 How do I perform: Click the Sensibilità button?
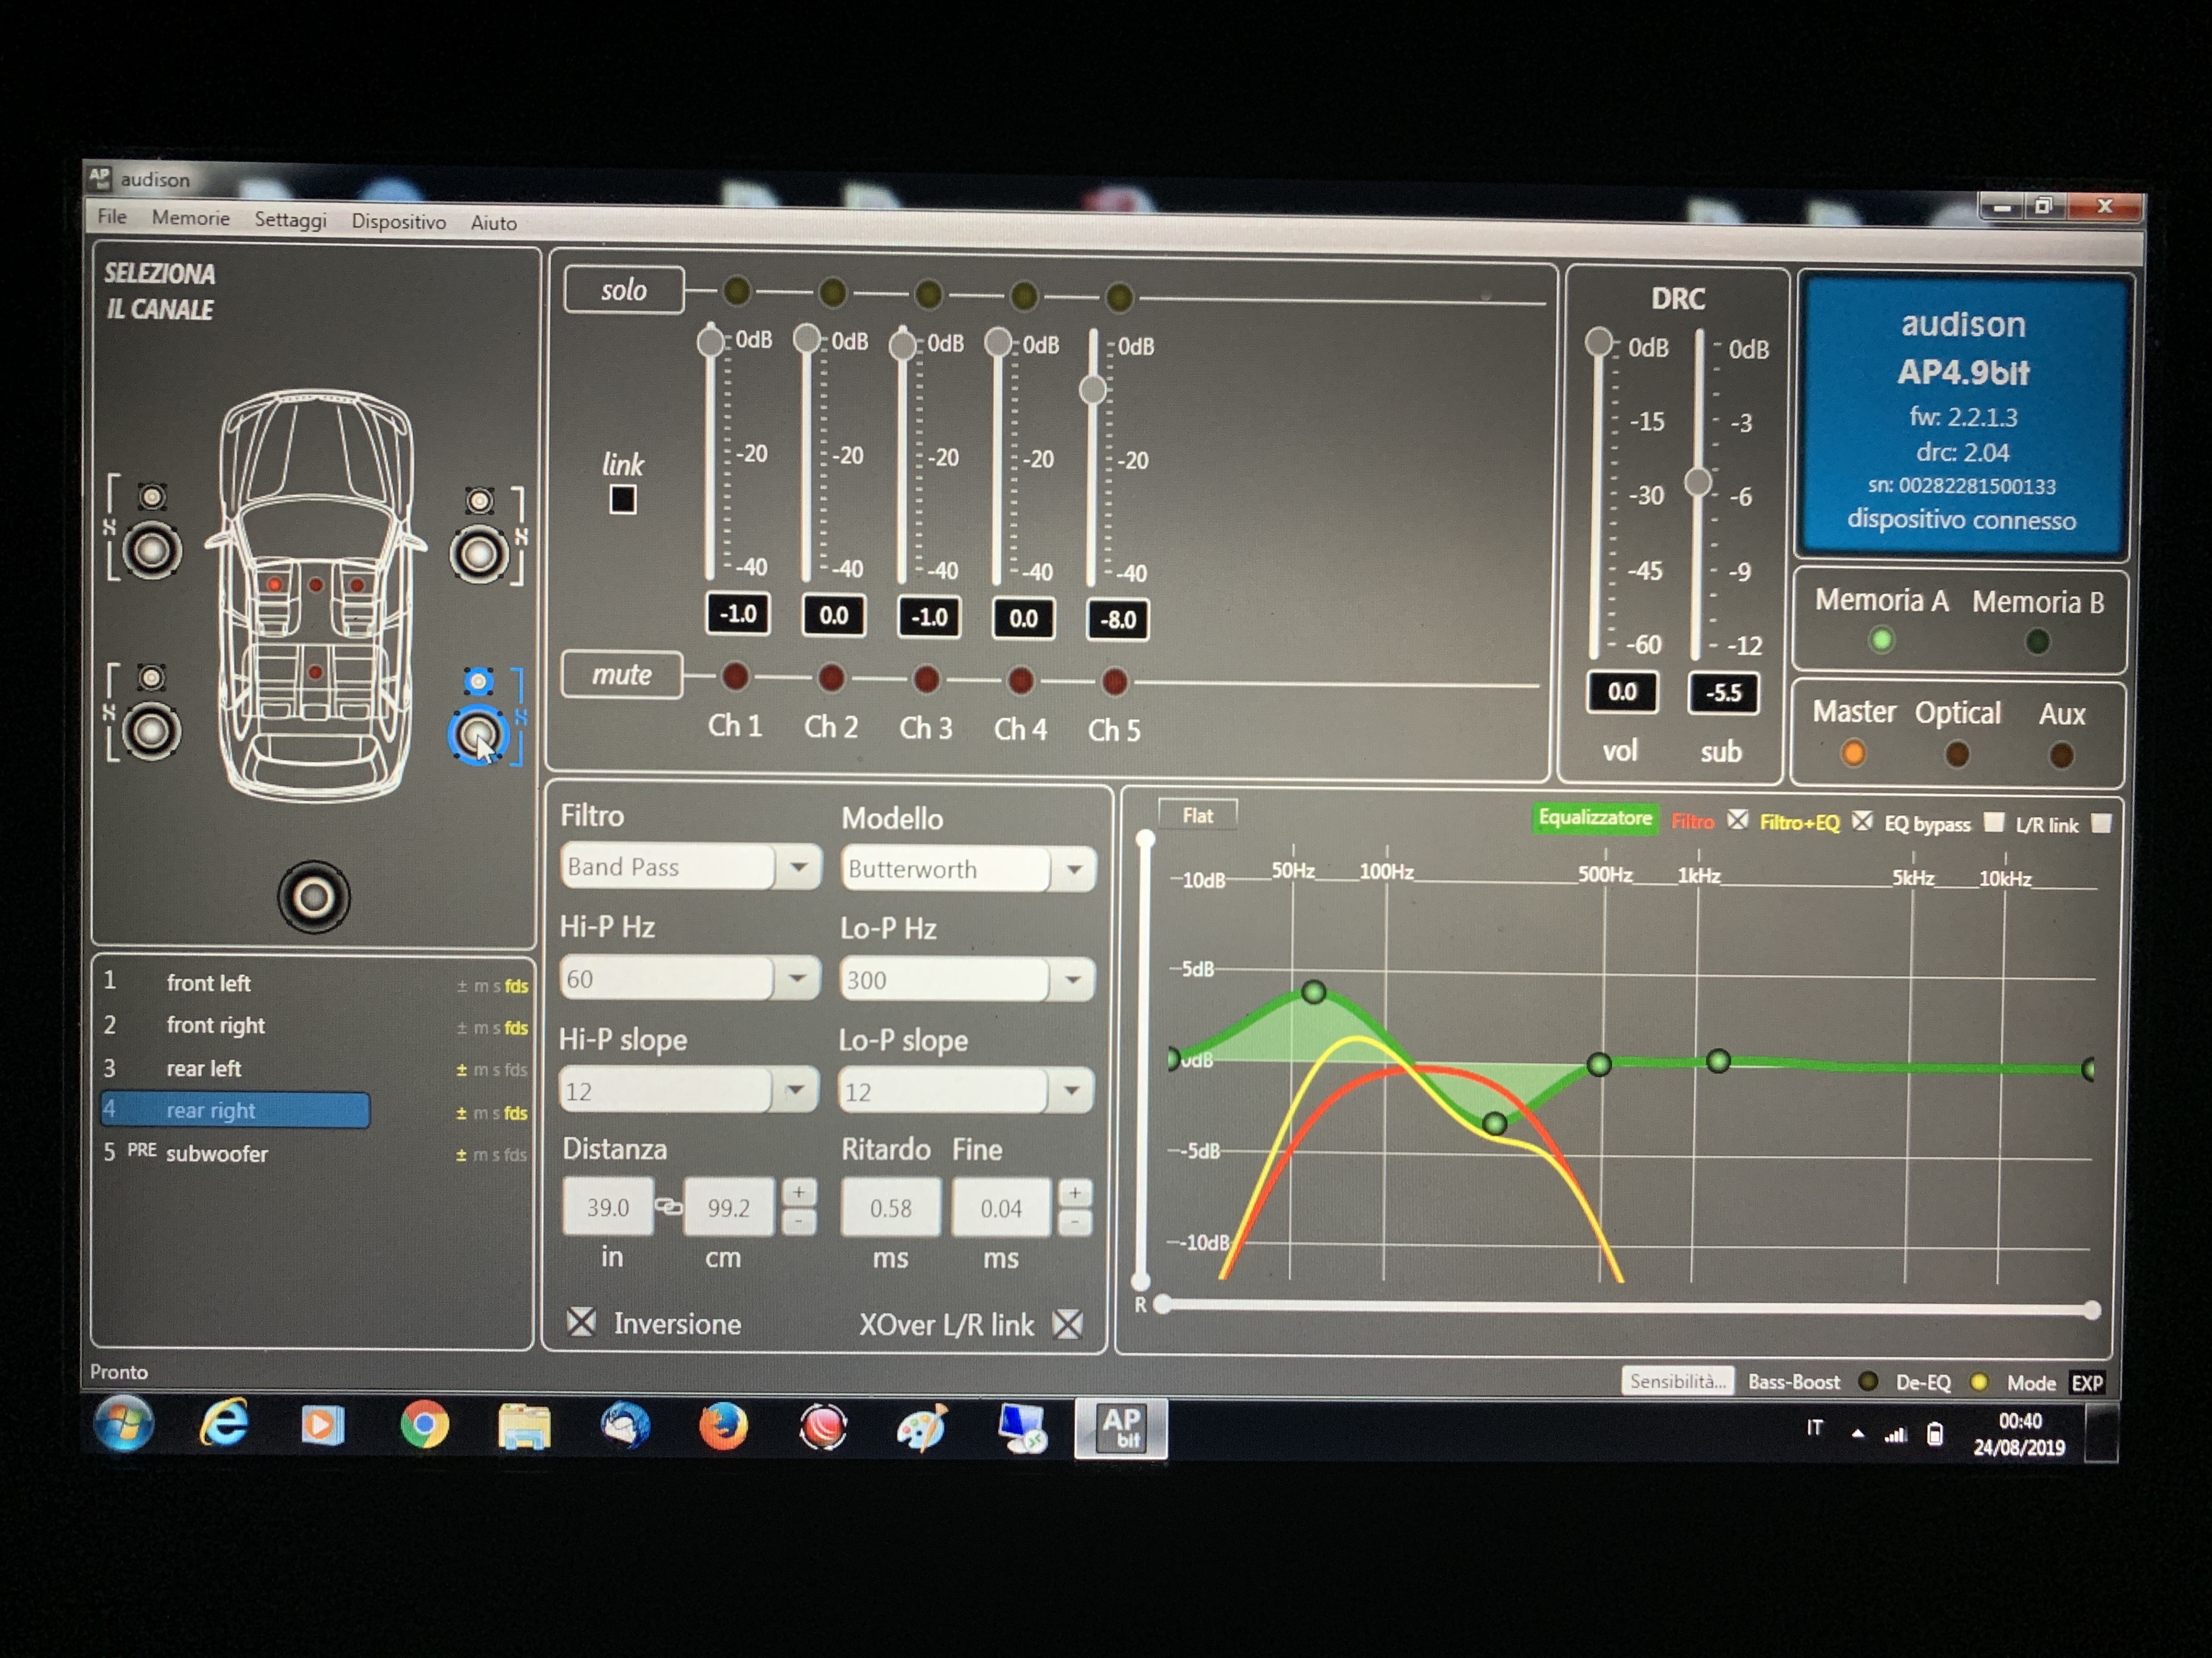1677,1380
